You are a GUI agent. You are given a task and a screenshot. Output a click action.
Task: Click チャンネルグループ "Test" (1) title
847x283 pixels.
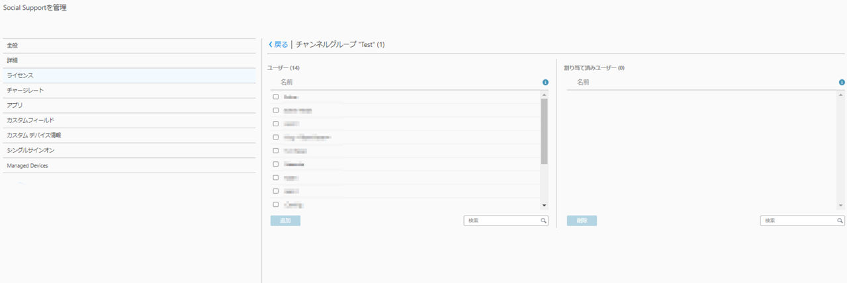tap(340, 44)
